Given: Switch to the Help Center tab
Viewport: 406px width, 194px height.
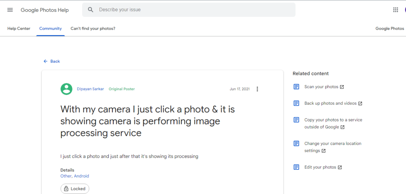Looking at the screenshot, I should pos(19,29).
